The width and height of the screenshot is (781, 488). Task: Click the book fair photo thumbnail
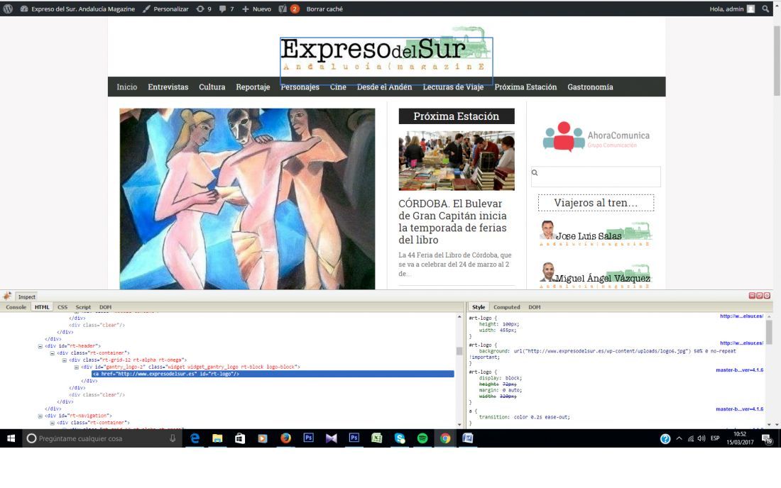457,161
